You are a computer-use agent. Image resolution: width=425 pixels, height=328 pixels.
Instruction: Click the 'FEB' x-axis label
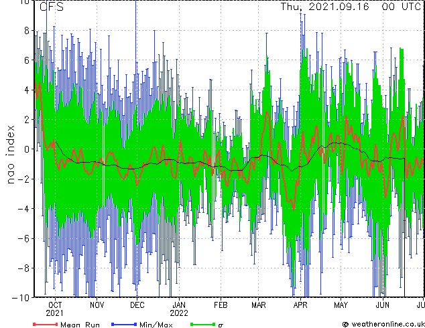coord(221,305)
